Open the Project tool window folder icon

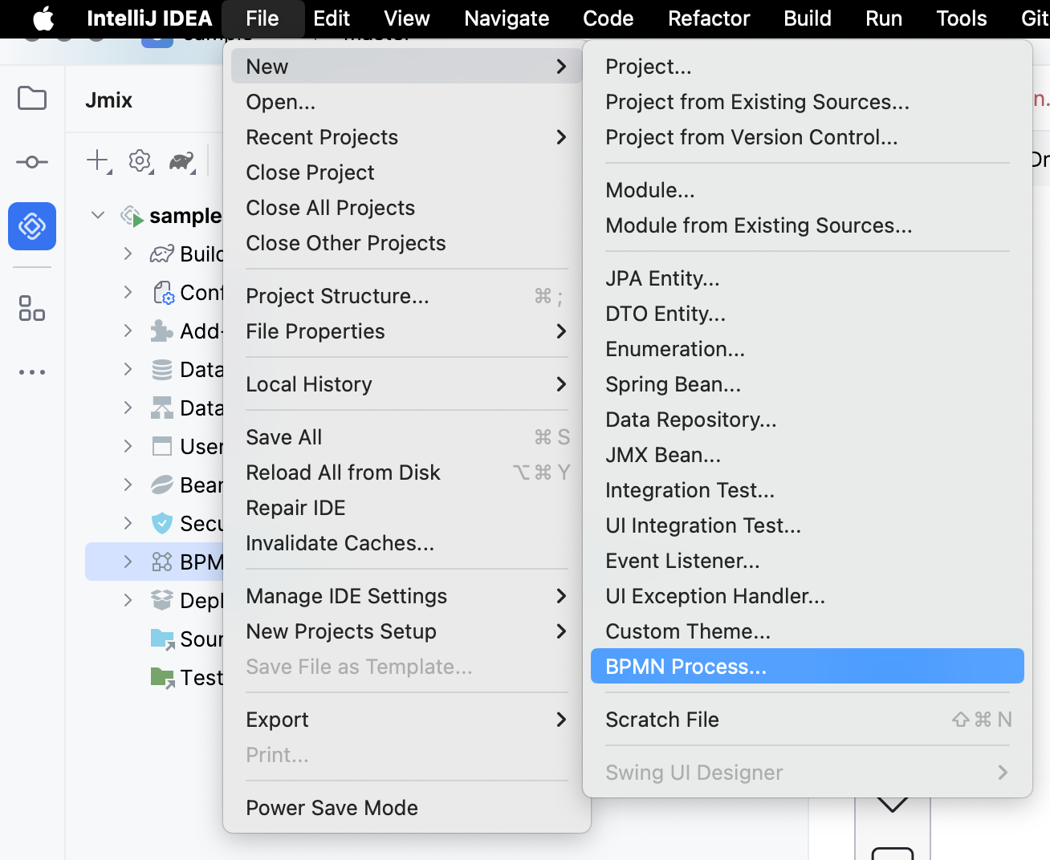[31, 98]
